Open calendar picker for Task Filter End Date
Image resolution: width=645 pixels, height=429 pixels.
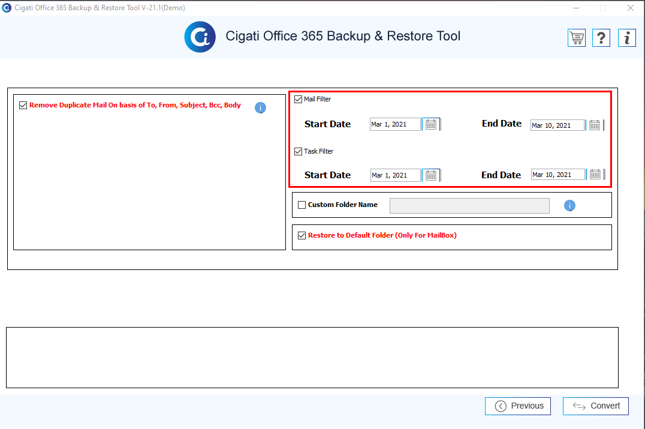coord(595,175)
